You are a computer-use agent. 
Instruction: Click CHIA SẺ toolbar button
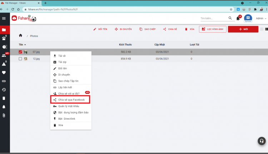[170, 29]
